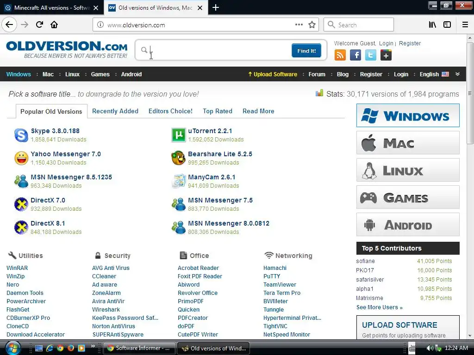
Task: Click the MSN Messenger 8.5.1235 icon
Action: pyautogui.click(x=21, y=181)
